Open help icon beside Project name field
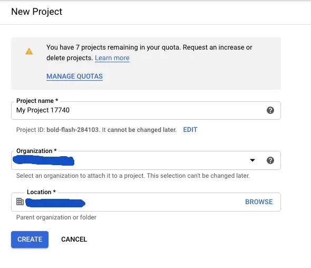The width and height of the screenshot is (311, 268). 270,110
